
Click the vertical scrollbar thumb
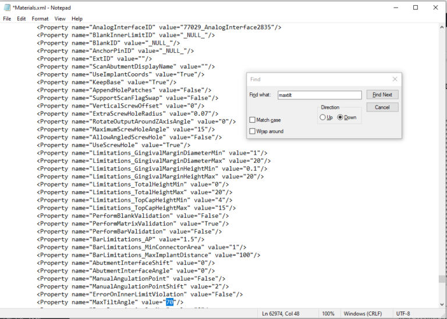(x=442, y=279)
